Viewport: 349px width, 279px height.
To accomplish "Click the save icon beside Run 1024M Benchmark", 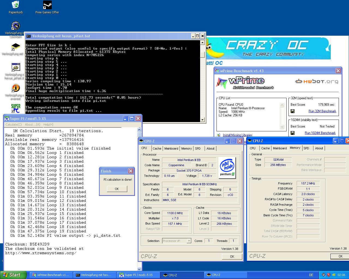I will click(x=293, y=133).
